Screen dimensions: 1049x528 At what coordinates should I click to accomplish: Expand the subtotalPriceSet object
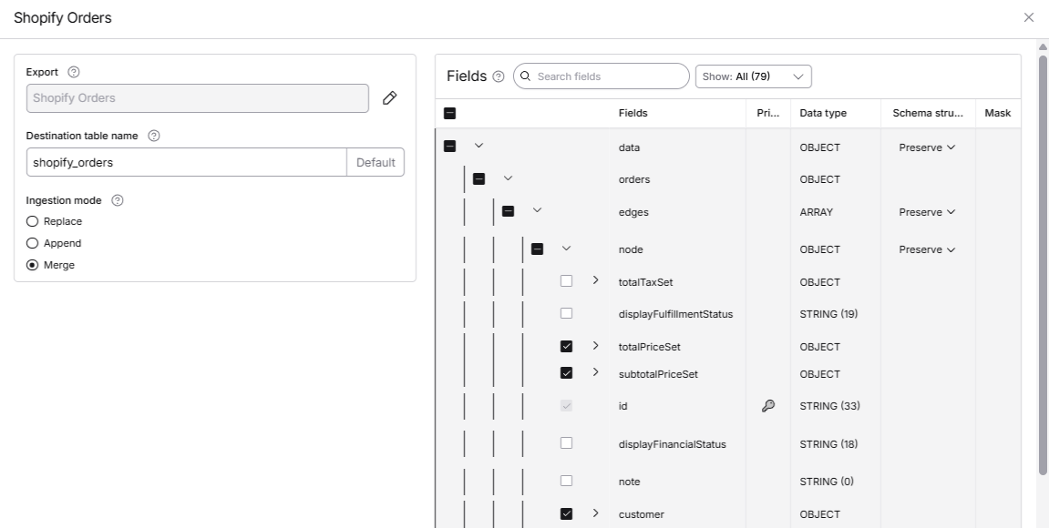[x=595, y=372]
